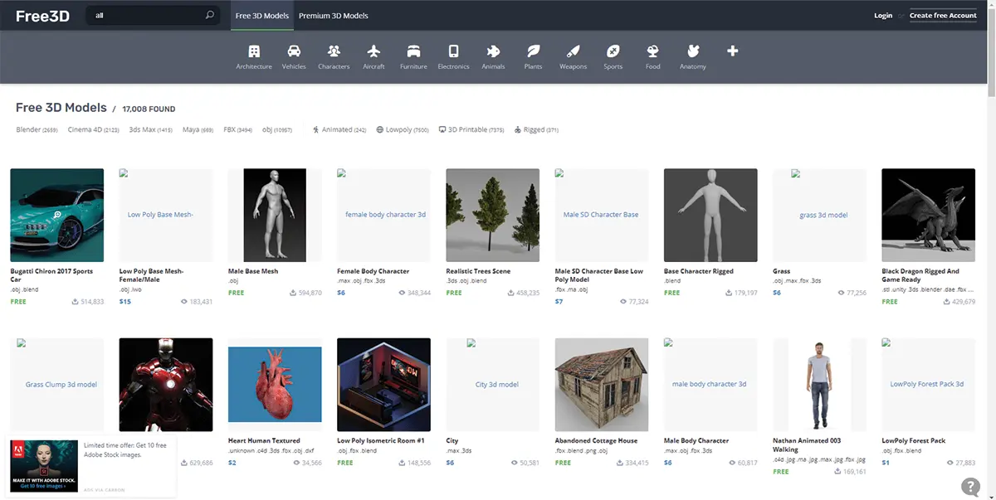Select the Anatomy category icon
The image size is (996, 500).
click(x=693, y=51)
